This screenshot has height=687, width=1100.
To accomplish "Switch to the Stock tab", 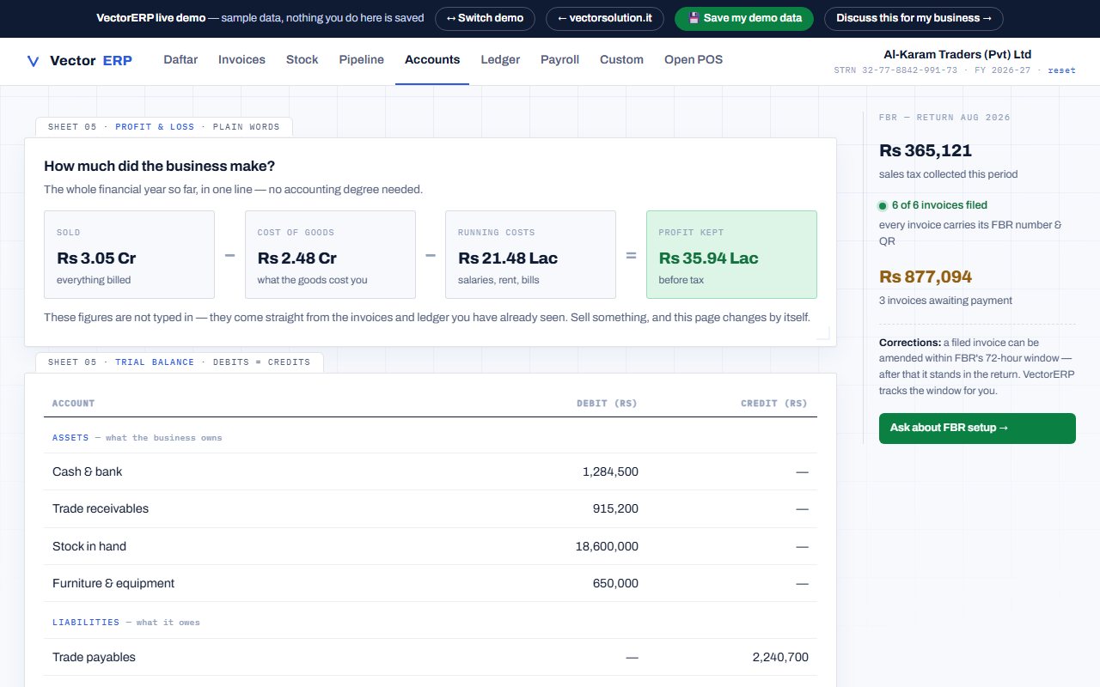I will [302, 60].
